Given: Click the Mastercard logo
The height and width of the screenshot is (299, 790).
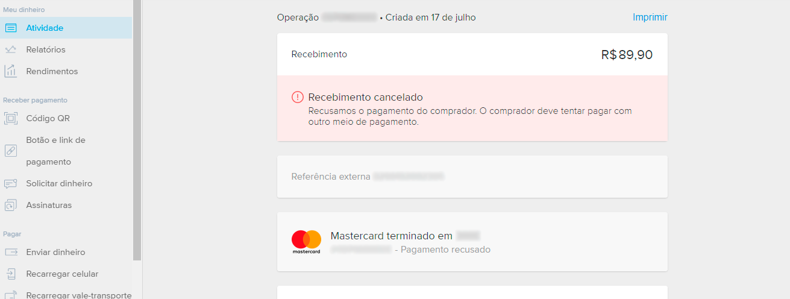Looking at the screenshot, I should [x=306, y=241].
